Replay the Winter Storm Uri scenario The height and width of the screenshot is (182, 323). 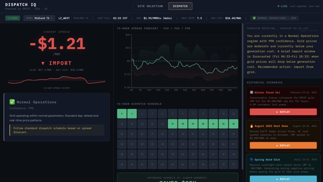click(283, 112)
